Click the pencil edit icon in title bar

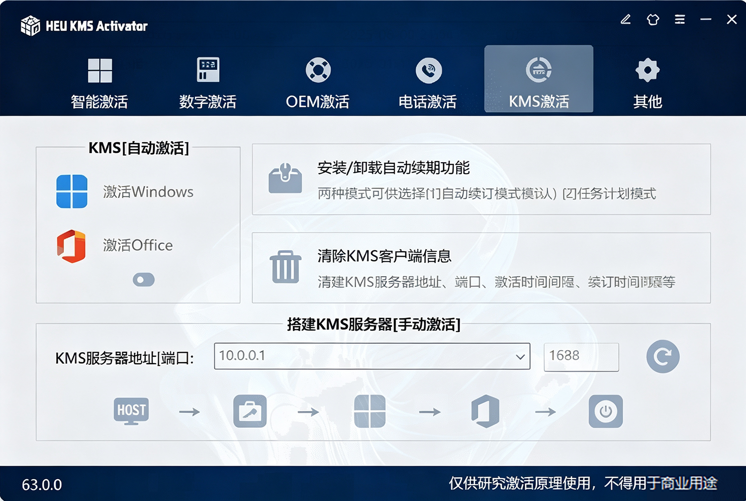pyautogui.click(x=626, y=19)
